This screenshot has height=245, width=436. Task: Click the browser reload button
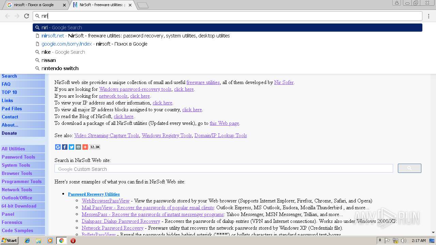point(27,16)
